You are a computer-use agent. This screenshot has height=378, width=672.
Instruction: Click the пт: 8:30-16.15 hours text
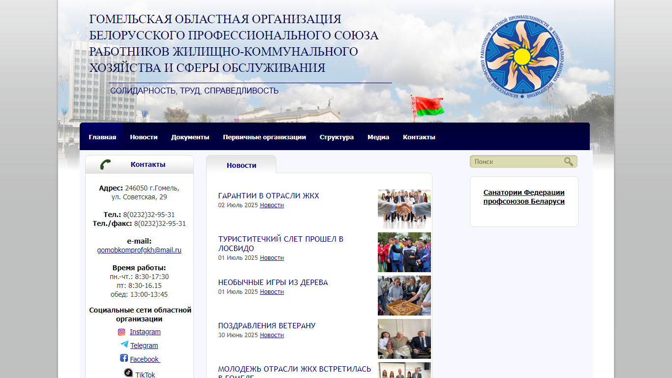pyautogui.click(x=139, y=285)
